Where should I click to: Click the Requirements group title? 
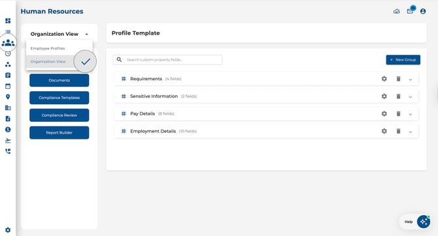146,79
